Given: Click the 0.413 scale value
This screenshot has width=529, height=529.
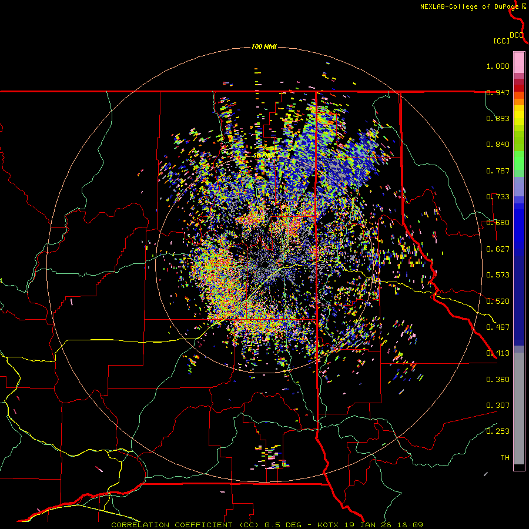Looking at the screenshot, I should tap(498, 353).
